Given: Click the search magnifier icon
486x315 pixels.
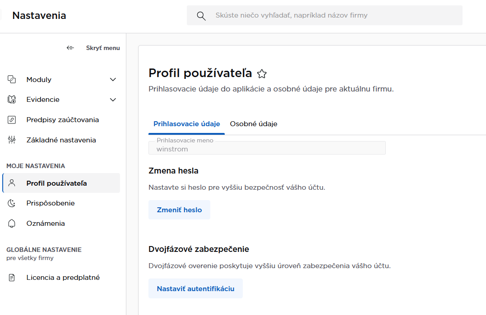Looking at the screenshot, I should click(201, 16).
